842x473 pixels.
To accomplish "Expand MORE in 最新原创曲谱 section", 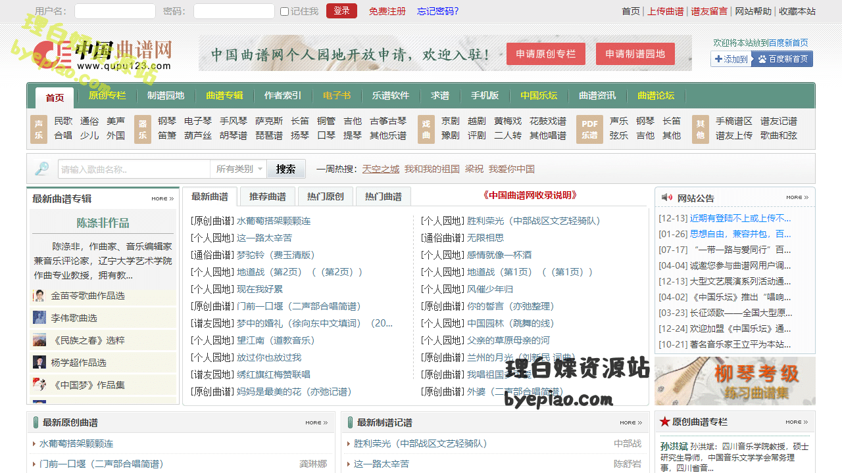I will [x=316, y=422].
